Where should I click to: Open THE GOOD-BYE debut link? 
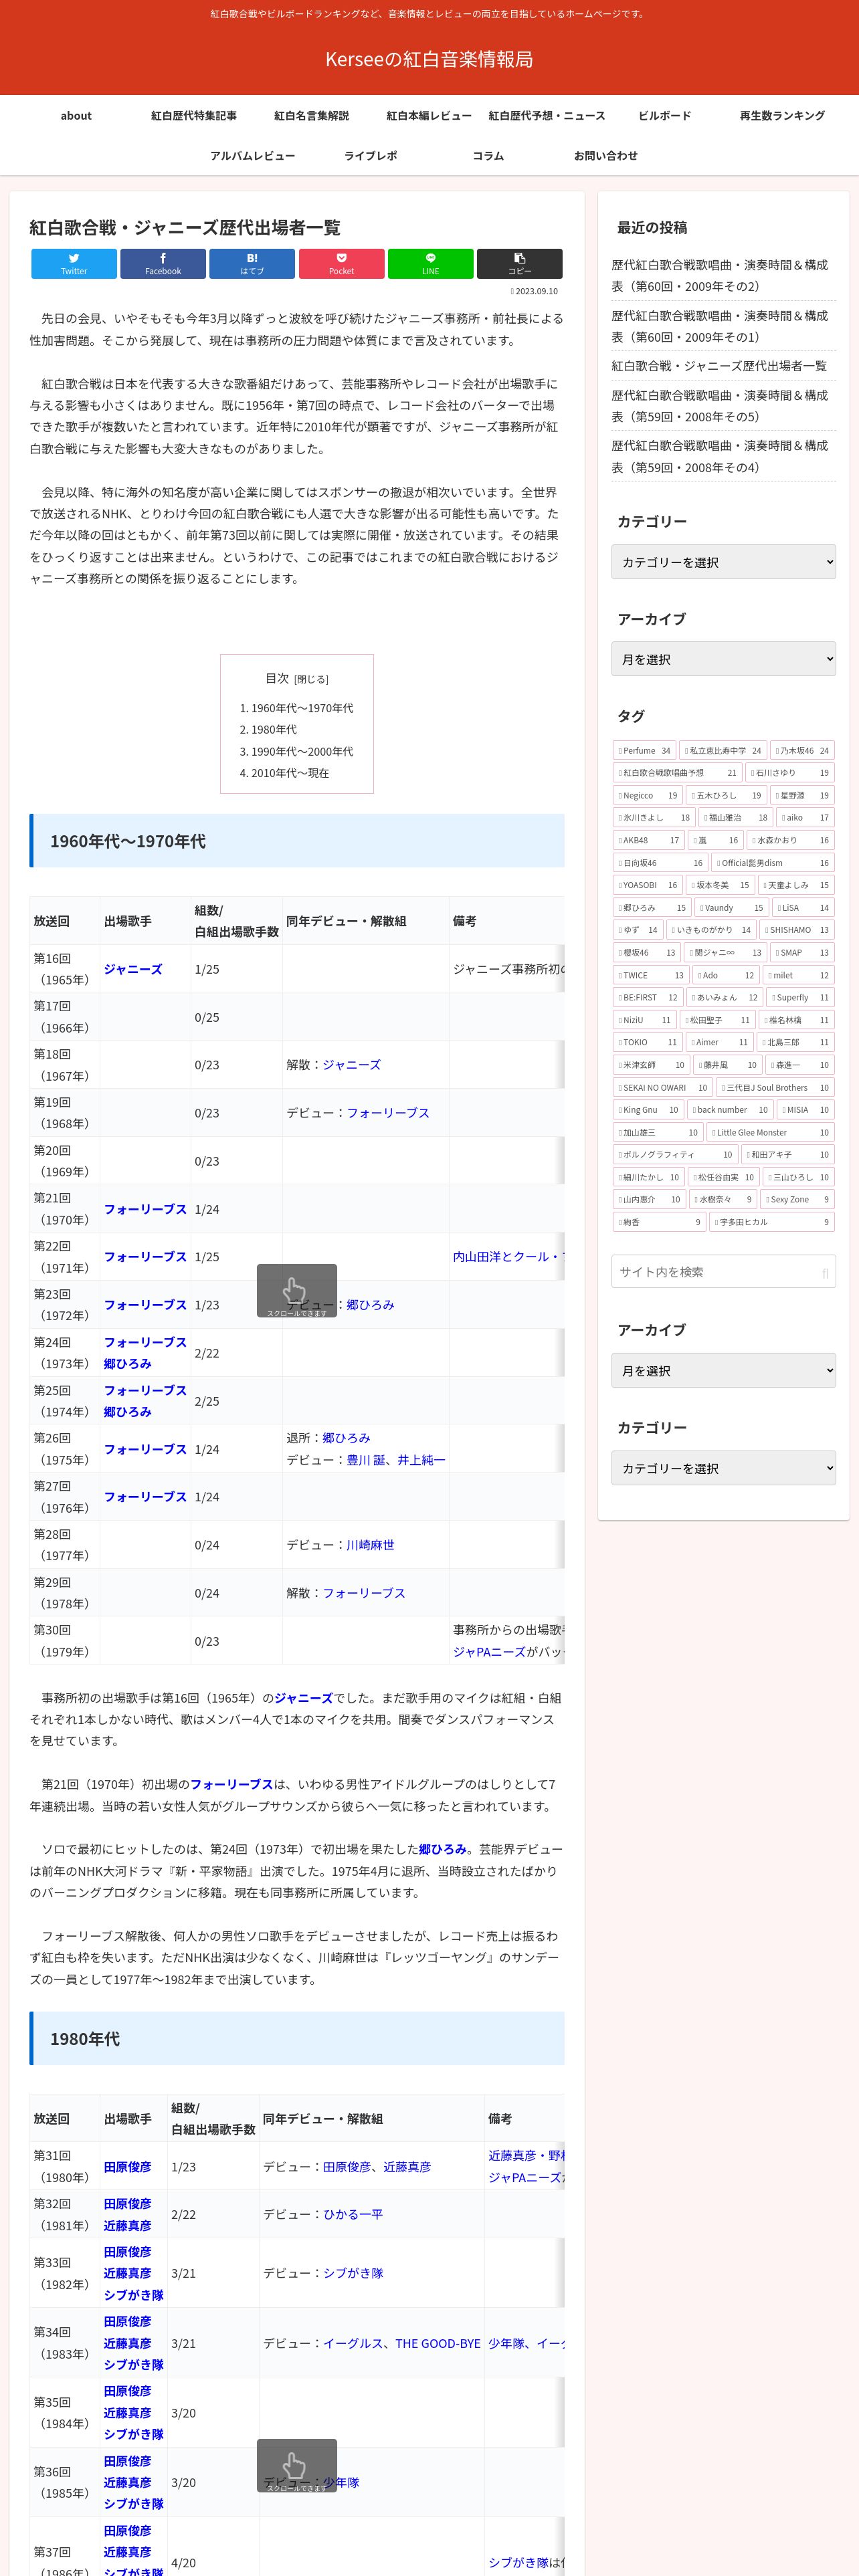(438, 2343)
